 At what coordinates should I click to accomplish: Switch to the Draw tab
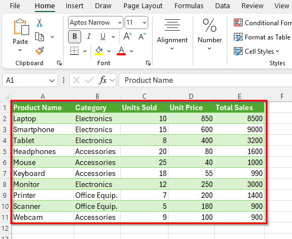(x=103, y=6)
